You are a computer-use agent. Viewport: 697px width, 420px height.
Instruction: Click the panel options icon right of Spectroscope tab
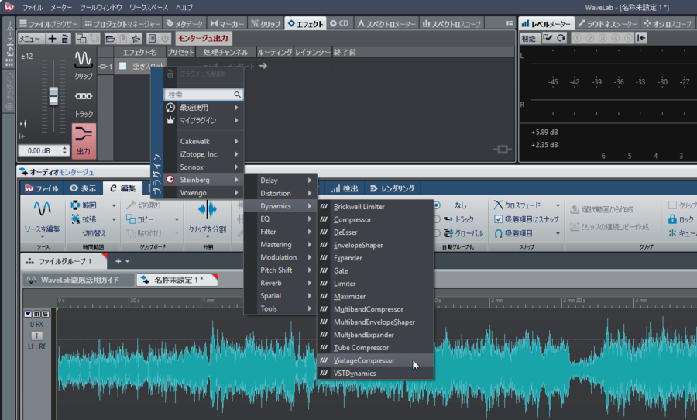click(x=510, y=23)
